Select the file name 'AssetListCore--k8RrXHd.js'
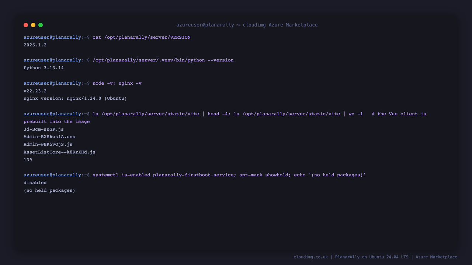 [x=59, y=152]
